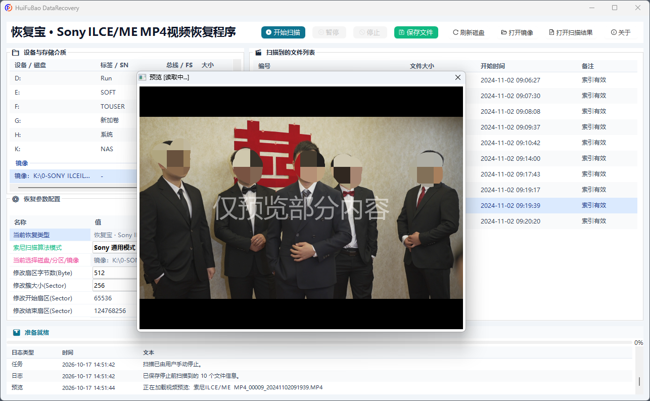Click the 编号 column header
Viewport: 650px width, 401px height.
[264, 66]
